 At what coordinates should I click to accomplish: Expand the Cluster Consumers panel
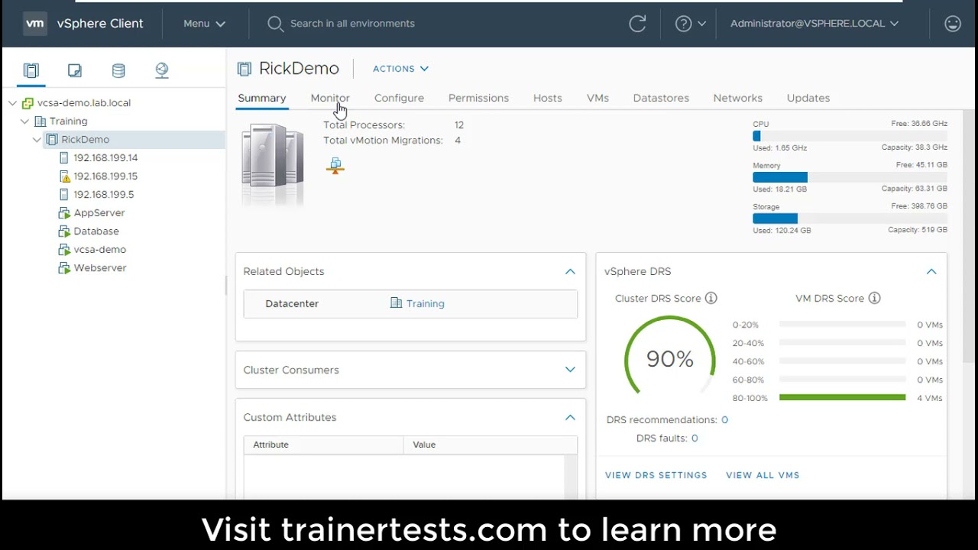(x=570, y=370)
